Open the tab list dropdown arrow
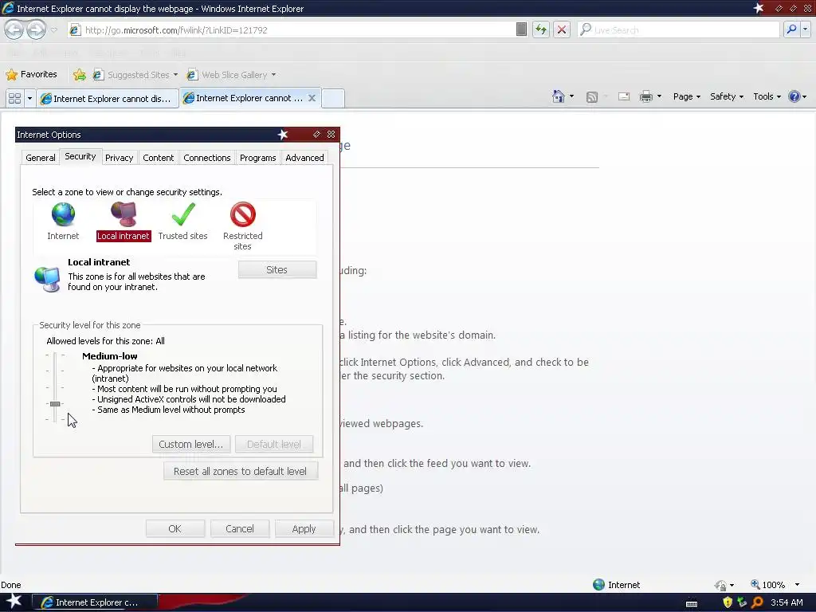Screen dimensions: 816x612 click(29, 98)
